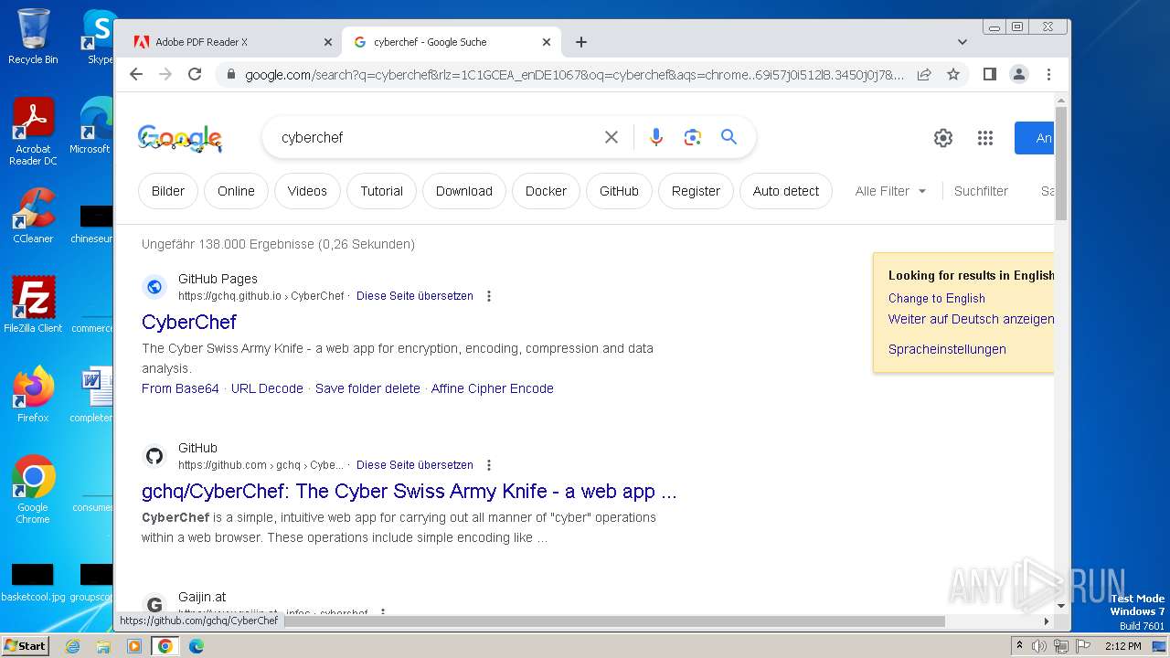Open Spracheinstellungen language settings link
The image size is (1170, 658).
coord(947,349)
